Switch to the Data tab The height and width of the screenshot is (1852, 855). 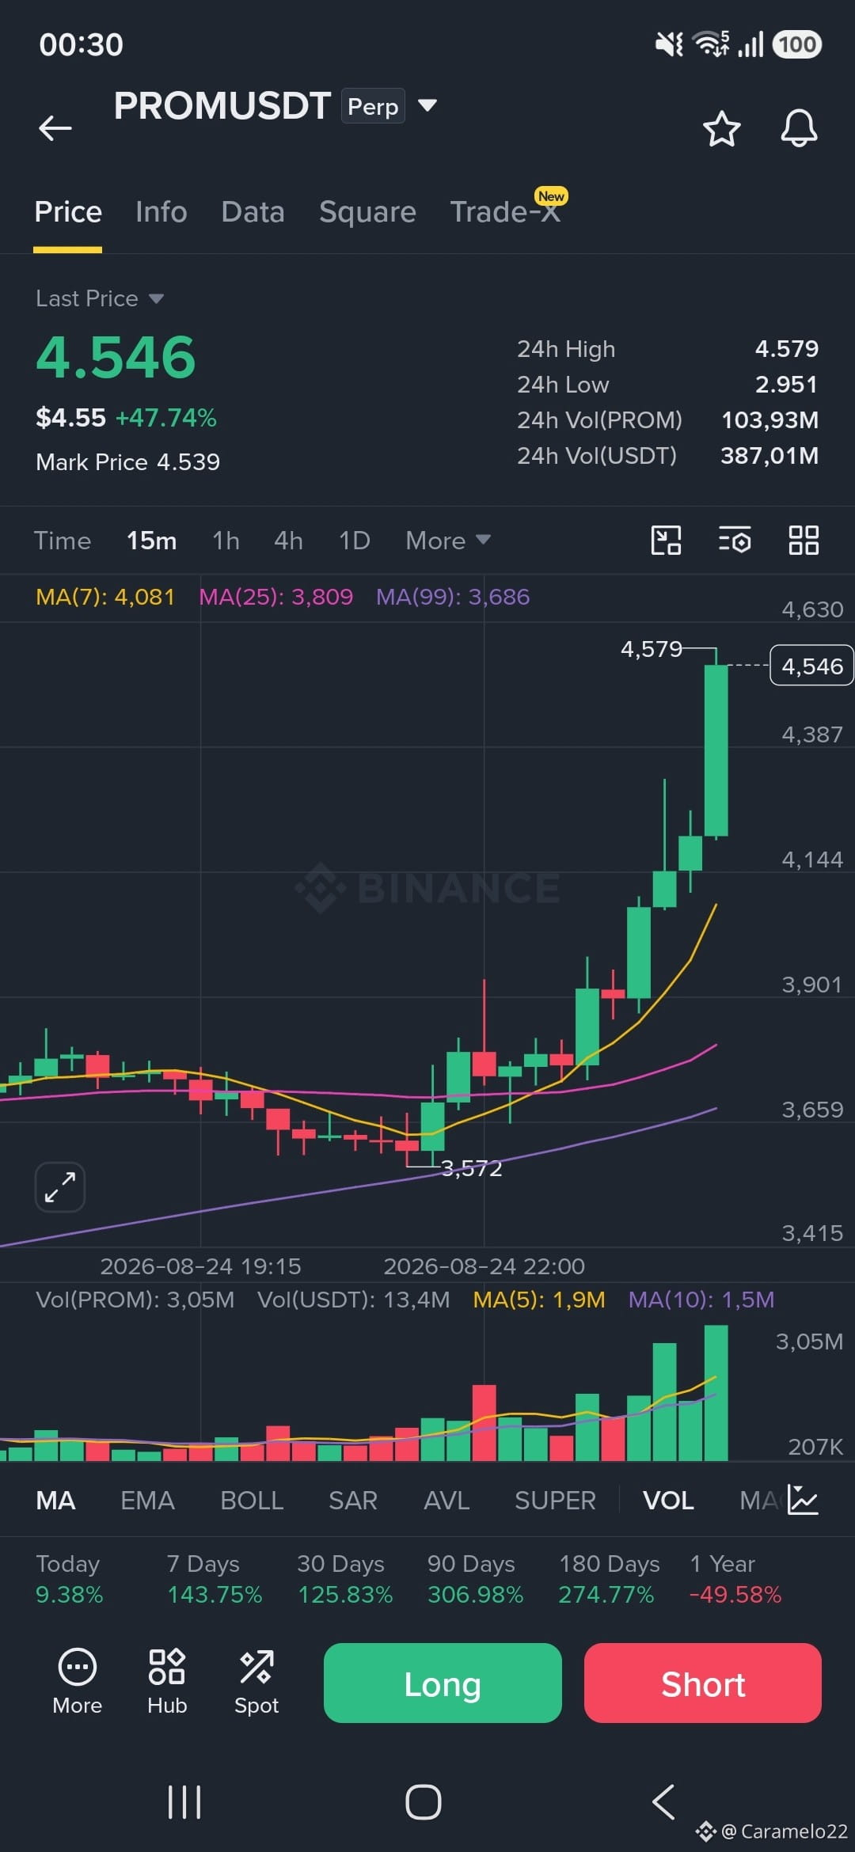tap(253, 212)
